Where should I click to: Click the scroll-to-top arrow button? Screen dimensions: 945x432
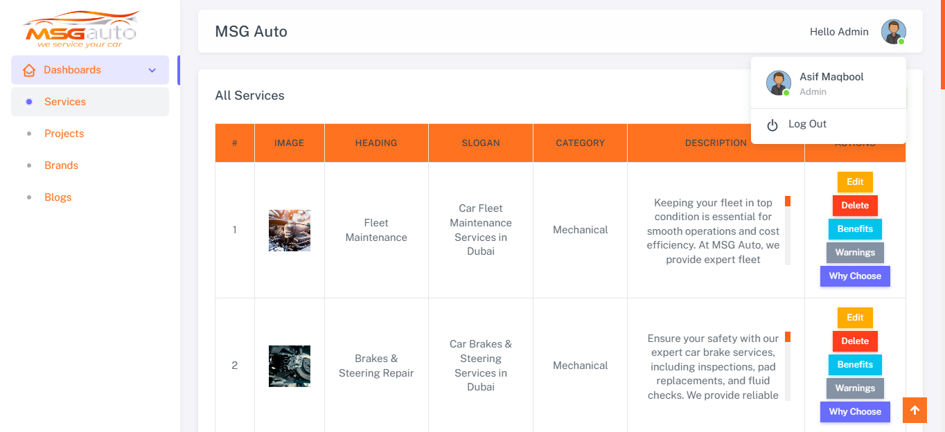915,411
